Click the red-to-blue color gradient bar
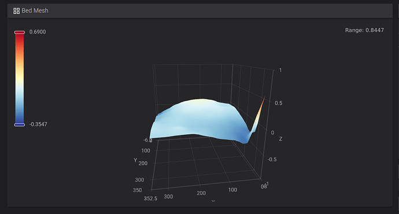 (19, 78)
